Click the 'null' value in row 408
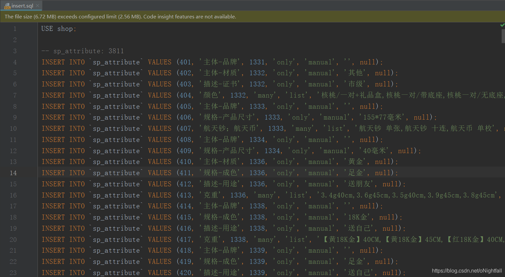Screen dimensions: 505x277 (367, 140)
